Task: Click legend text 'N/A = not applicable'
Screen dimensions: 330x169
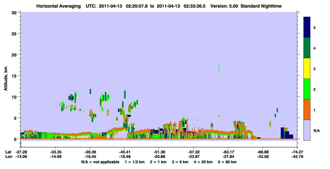Action: point(100,162)
